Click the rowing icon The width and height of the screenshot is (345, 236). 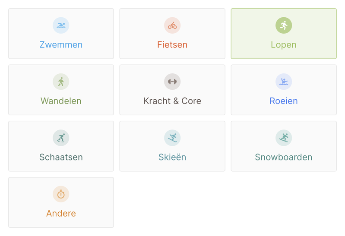point(284,82)
